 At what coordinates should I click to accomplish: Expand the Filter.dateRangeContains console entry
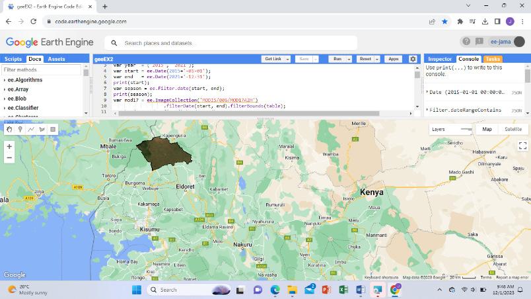point(427,110)
